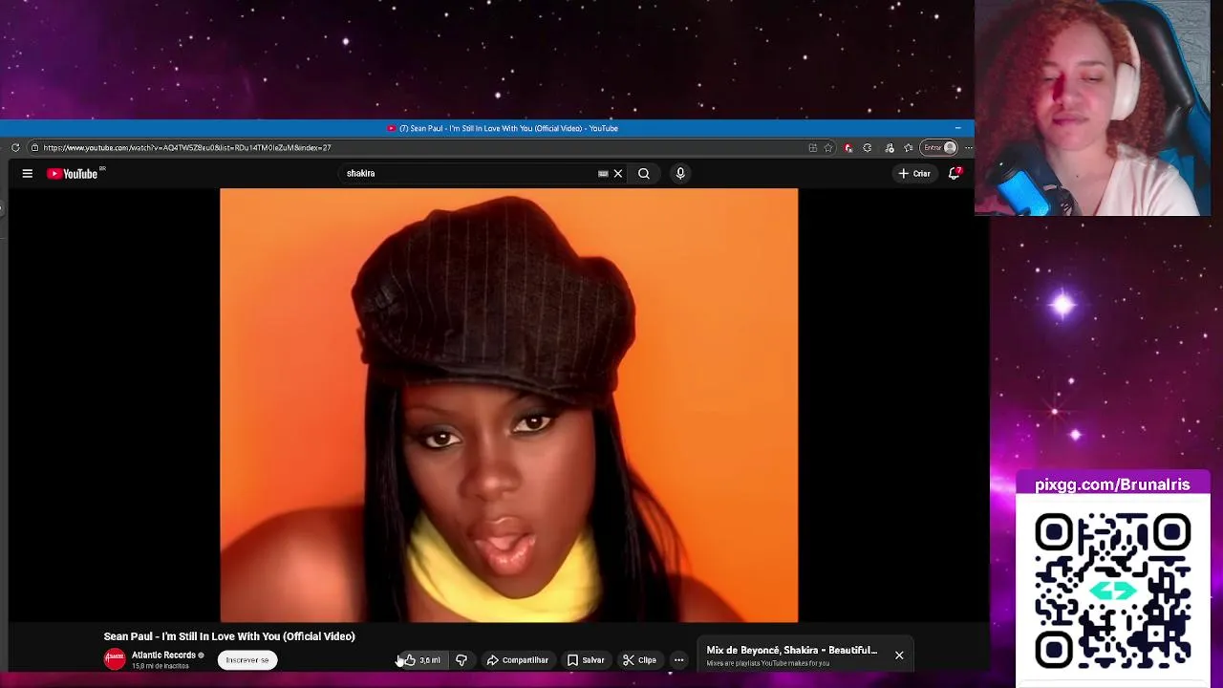Click the streamer webcam overlay
The height and width of the screenshot is (688, 1223).
1092,107
